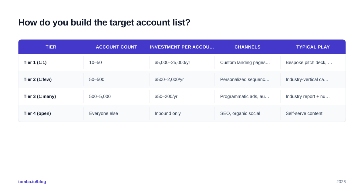Click the CHANNELS column header
Image resolution: width=364 pixels, height=191 pixels.
click(x=248, y=47)
